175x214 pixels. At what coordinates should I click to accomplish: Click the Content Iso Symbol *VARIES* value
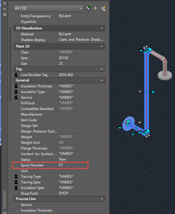[66, 154]
